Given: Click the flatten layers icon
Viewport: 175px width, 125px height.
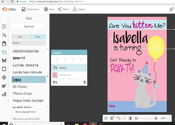Looking at the screenshot, I should [55, 82].
